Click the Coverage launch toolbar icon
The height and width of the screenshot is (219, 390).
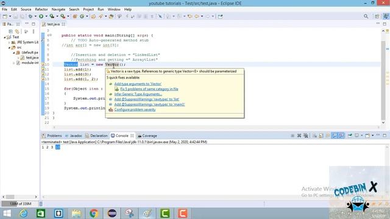point(52,16)
